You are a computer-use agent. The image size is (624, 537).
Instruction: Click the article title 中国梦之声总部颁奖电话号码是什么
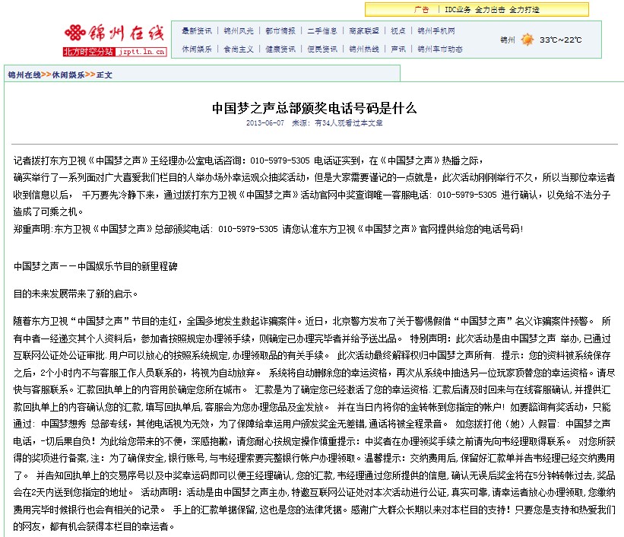314,108
